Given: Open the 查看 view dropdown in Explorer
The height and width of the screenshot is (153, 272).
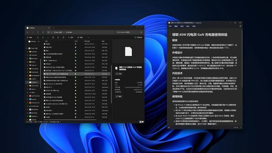Looking at the screenshot, I should click(x=80, y=37).
